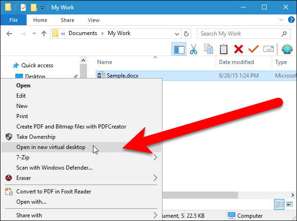This screenshot has height=221, width=297.
Task: Choose Edit in the context menu
Action: (x=81, y=96)
